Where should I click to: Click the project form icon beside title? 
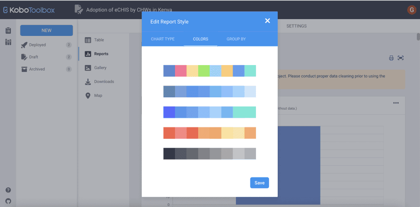point(79,10)
